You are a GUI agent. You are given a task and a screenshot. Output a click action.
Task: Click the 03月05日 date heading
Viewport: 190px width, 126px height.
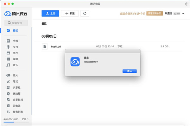coord(49,36)
